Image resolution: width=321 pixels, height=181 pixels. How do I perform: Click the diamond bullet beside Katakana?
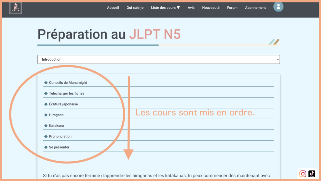(x=46, y=126)
